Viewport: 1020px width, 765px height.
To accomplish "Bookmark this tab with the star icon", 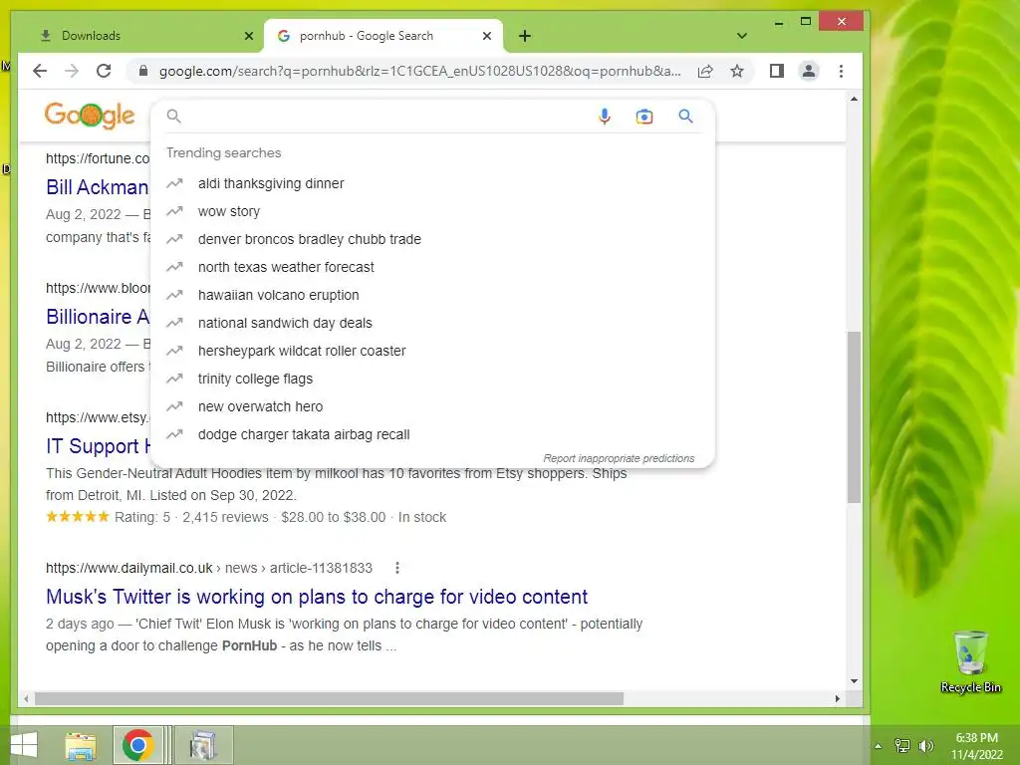I will 736,71.
